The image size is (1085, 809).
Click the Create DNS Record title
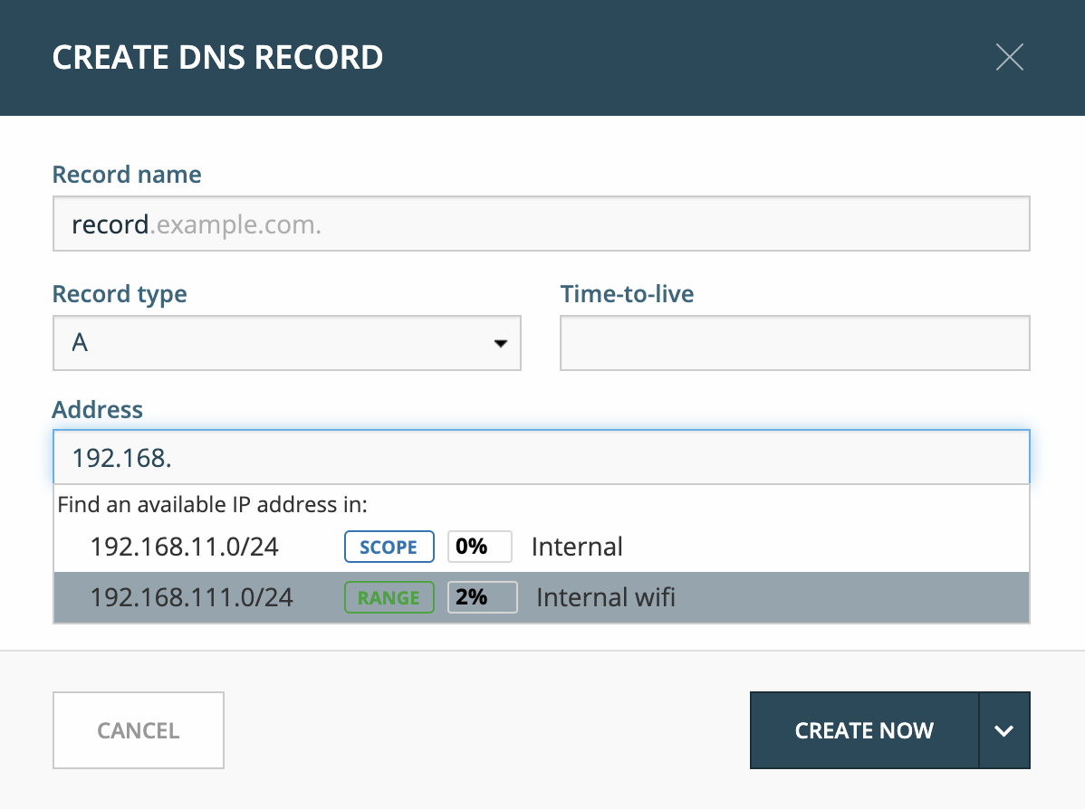[x=217, y=57]
